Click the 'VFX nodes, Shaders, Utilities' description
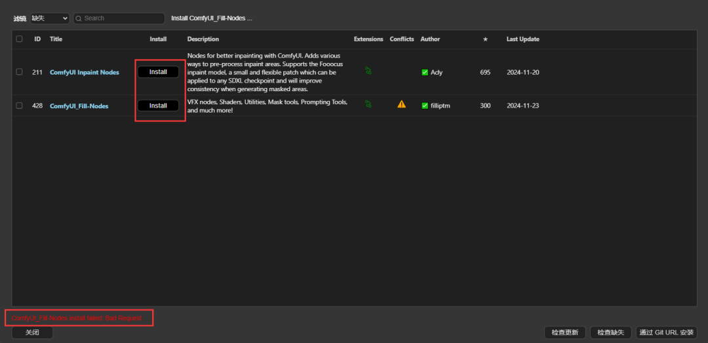The width and height of the screenshot is (708, 343). coord(267,106)
